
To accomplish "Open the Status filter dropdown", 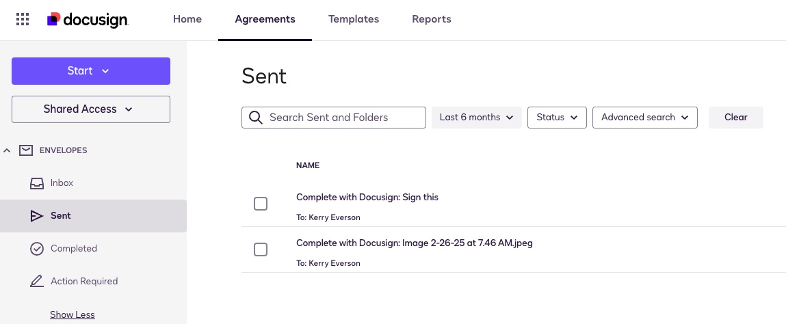I will (x=557, y=118).
